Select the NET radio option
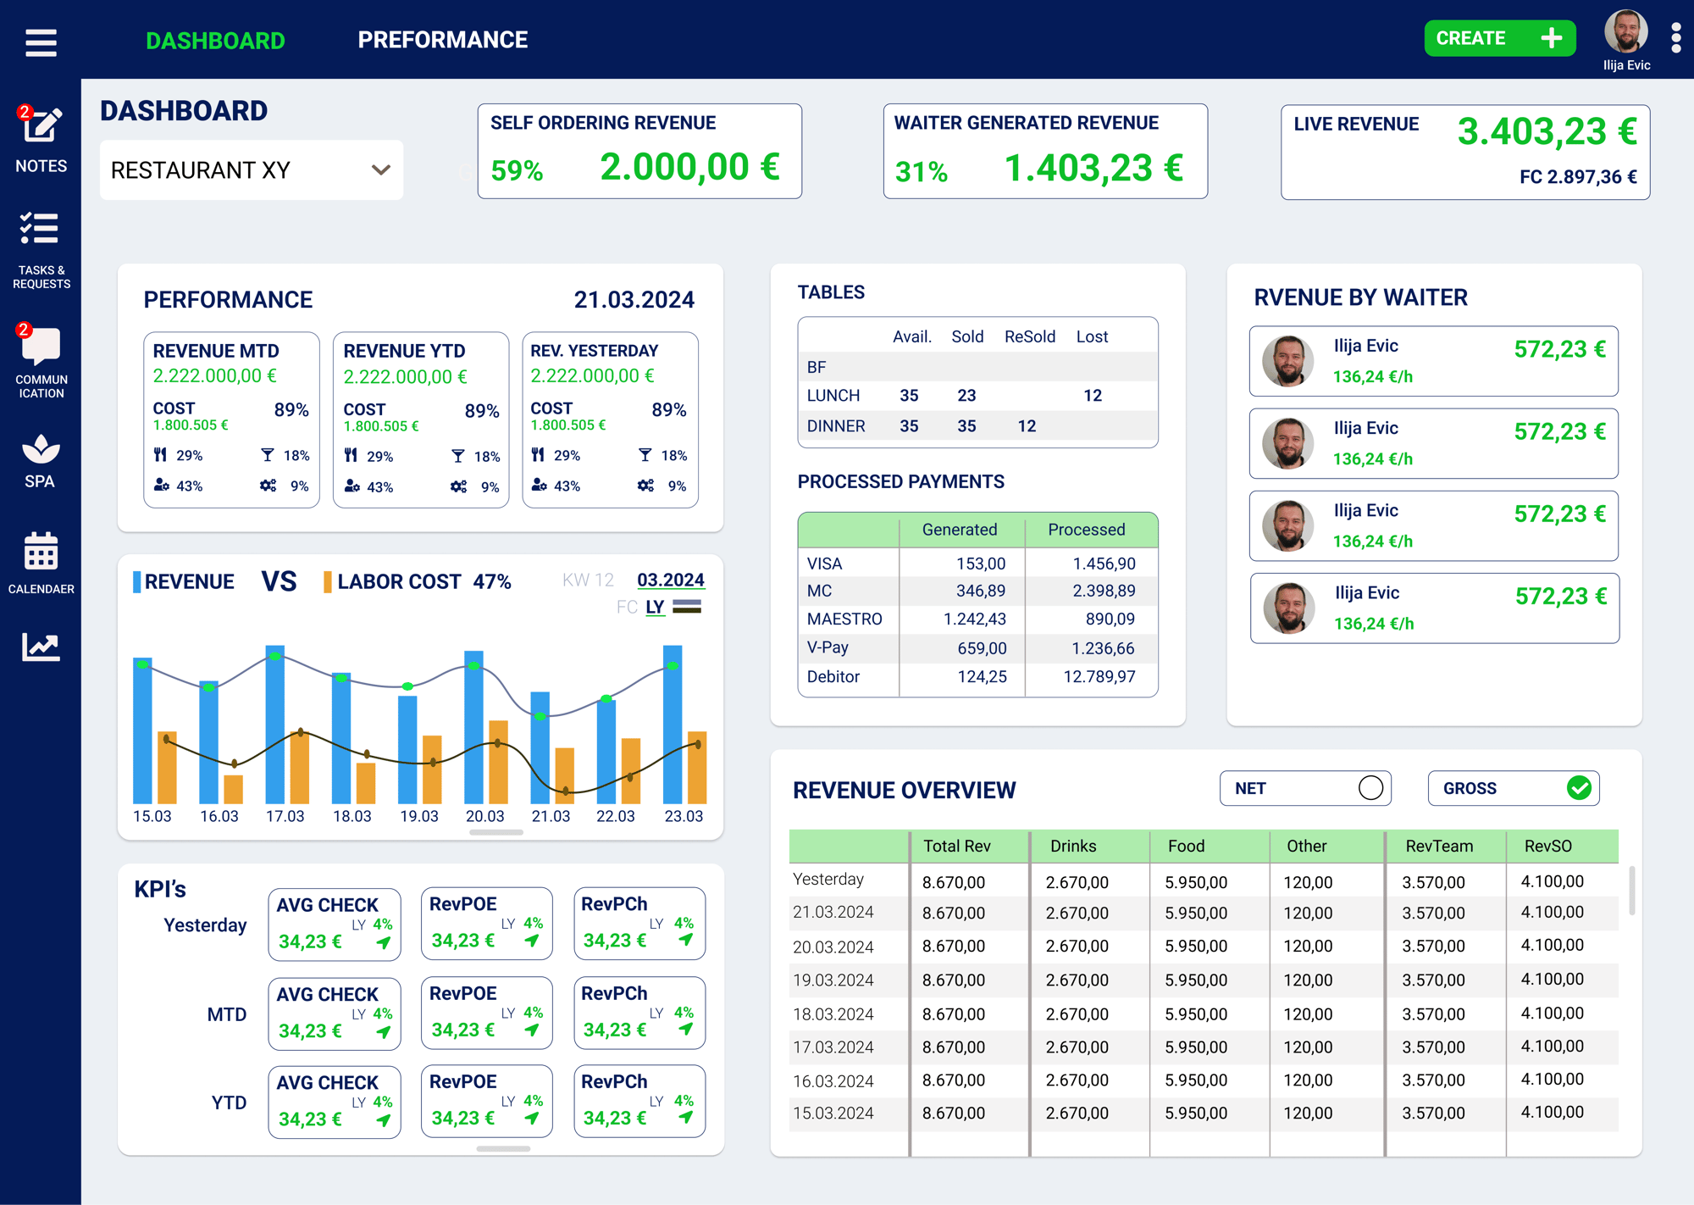This screenshot has height=1205, width=1694. tap(1370, 787)
